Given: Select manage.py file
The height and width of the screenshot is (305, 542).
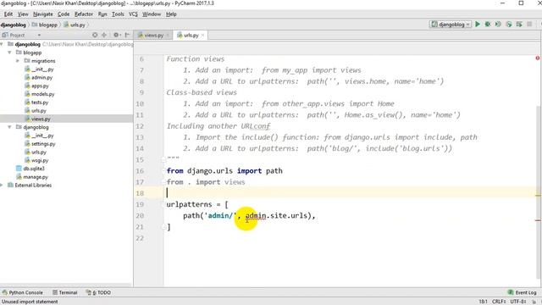Looking at the screenshot, I should click(x=32, y=177).
